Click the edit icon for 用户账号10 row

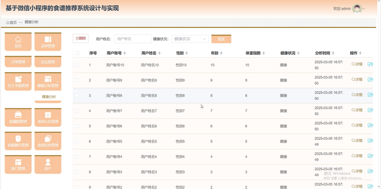370,64
